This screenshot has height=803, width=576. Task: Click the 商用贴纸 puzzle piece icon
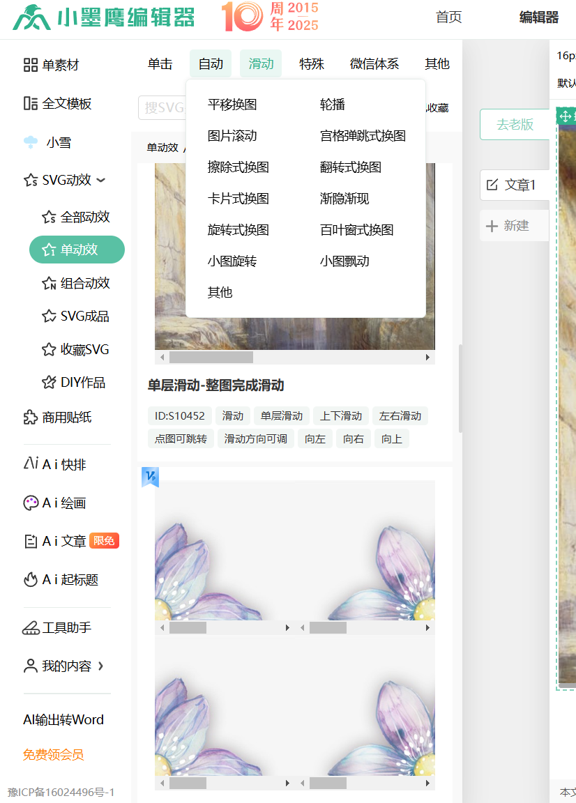coord(31,418)
